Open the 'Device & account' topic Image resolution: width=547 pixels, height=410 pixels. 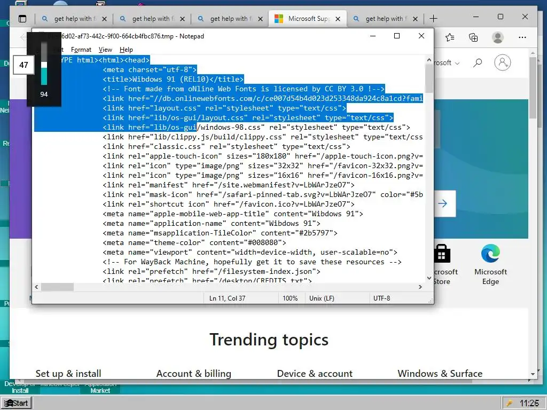point(315,373)
